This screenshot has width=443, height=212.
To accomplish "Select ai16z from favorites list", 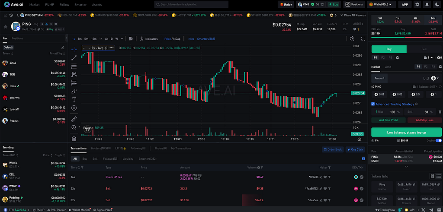I will coord(34,63).
